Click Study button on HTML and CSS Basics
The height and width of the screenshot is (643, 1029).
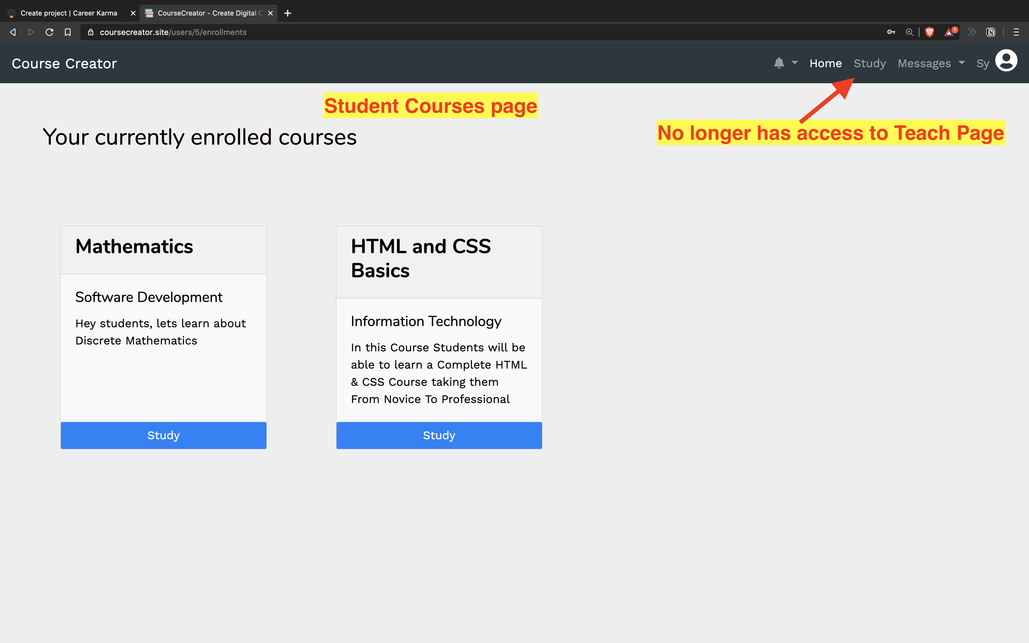click(x=439, y=435)
